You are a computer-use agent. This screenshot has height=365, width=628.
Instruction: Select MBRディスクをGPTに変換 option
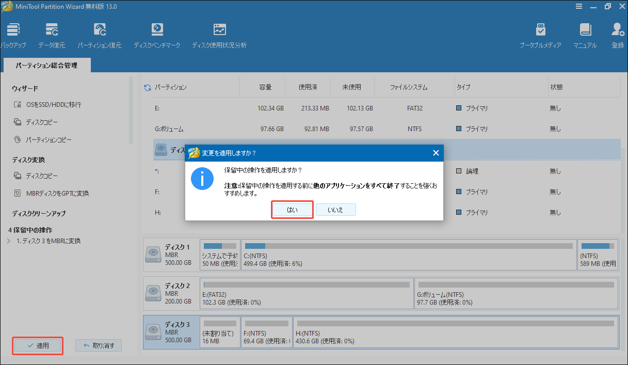tap(51, 194)
